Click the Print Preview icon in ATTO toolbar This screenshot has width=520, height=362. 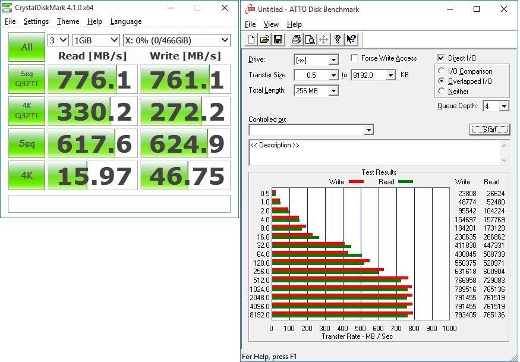310,40
